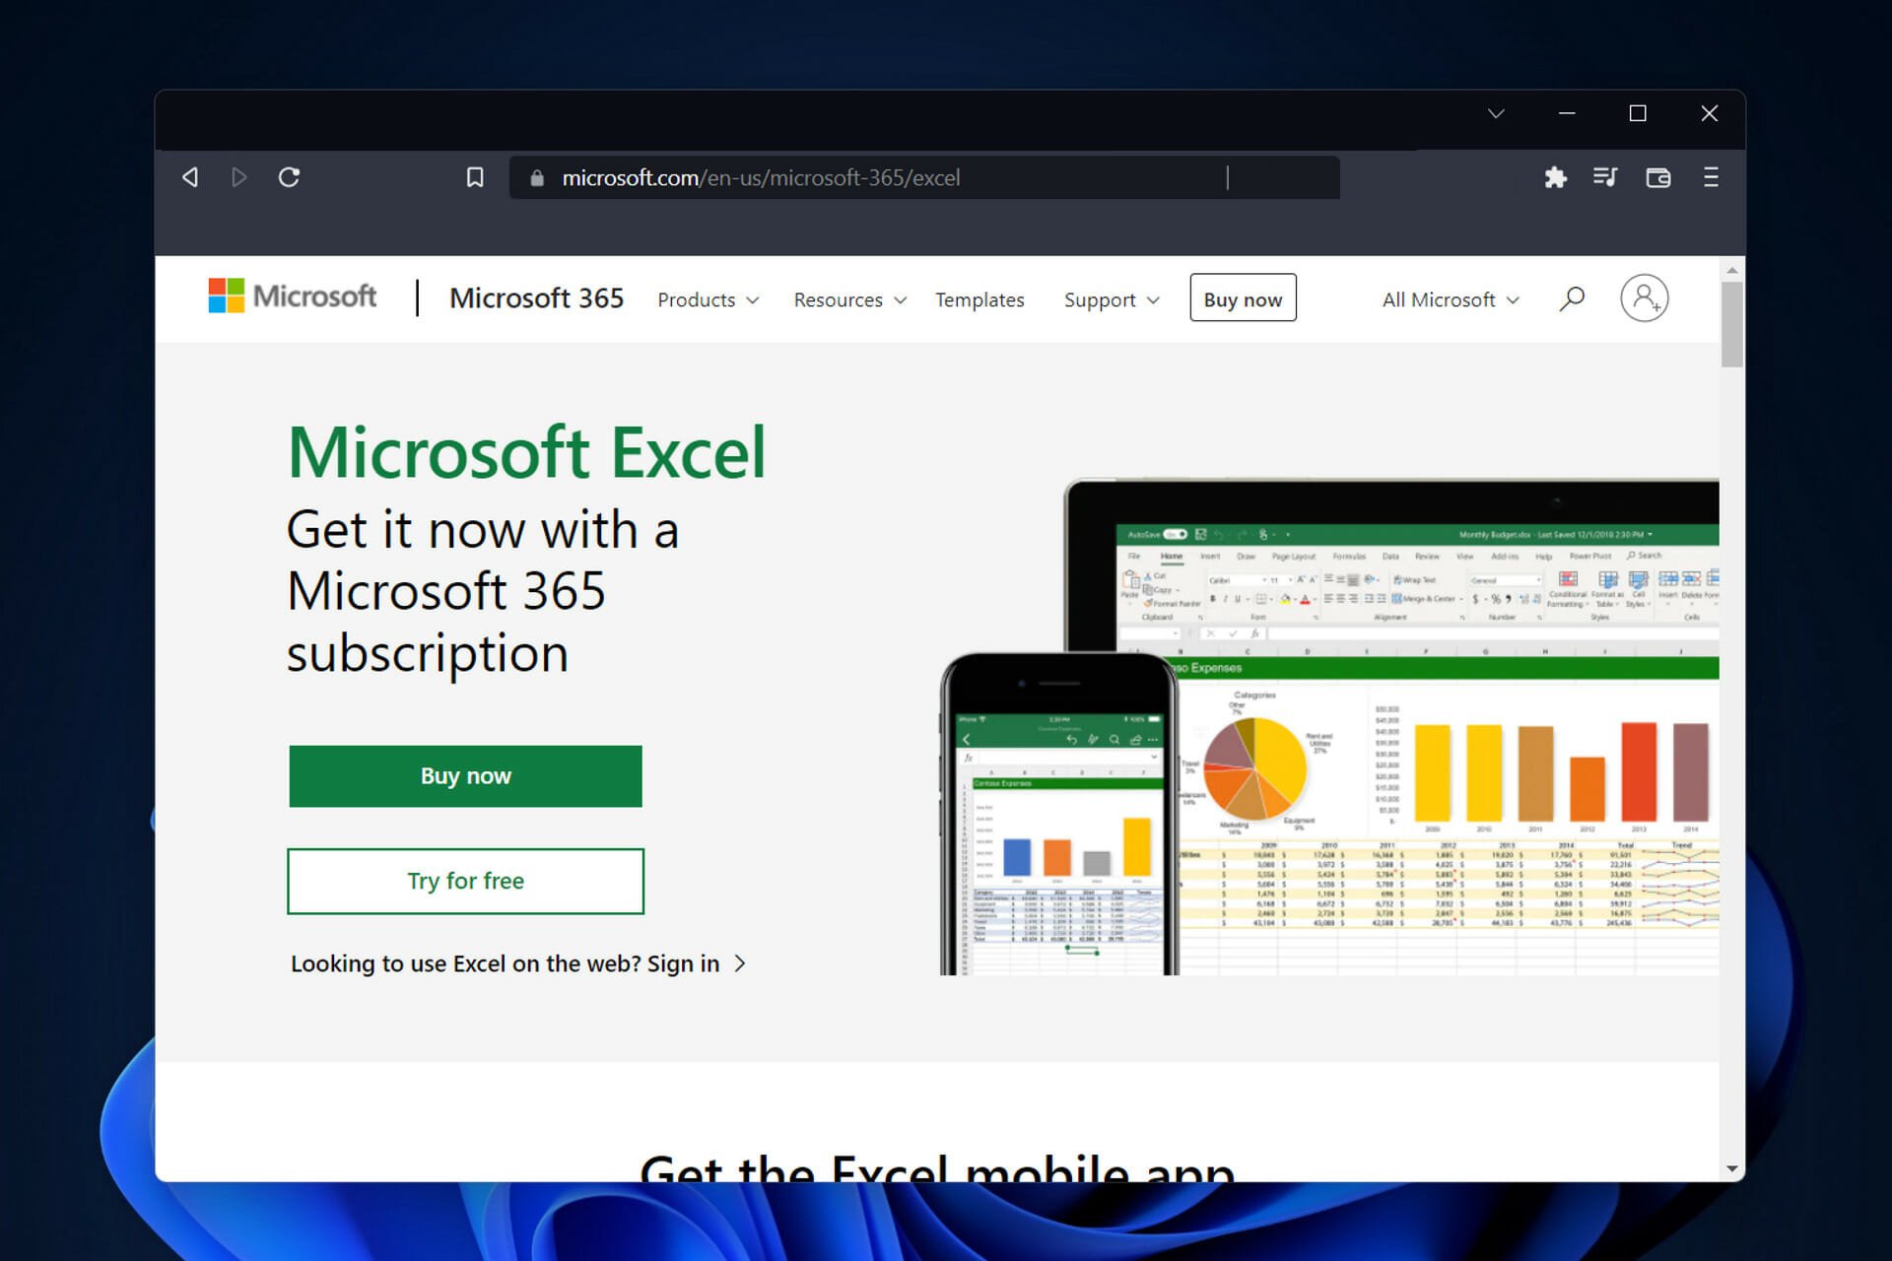Open tab search chevron in title bar
This screenshot has width=1892, height=1261.
1496,113
